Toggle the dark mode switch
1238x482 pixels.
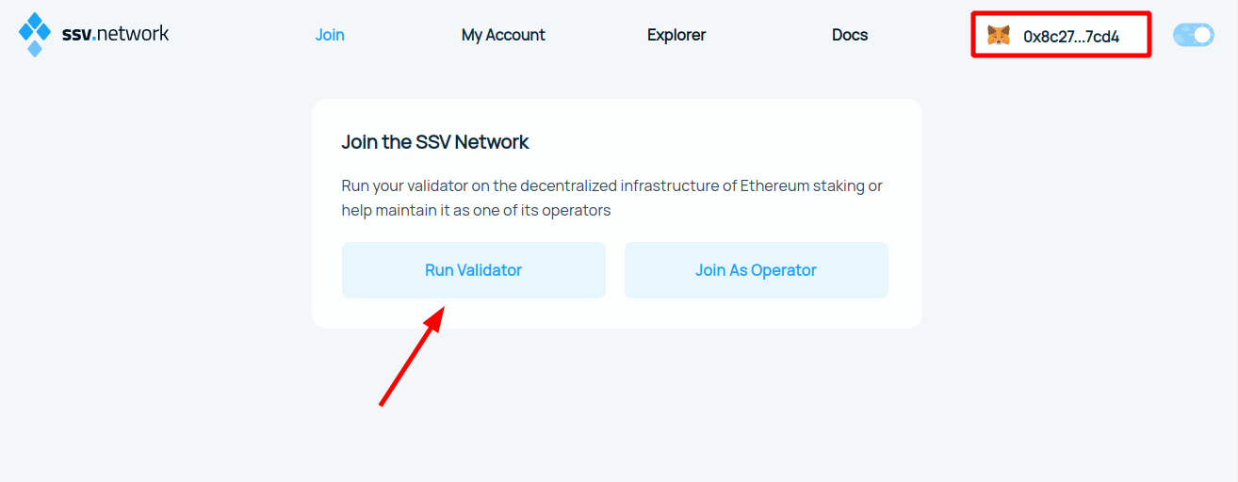pyautogui.click(x=1193, y=35)
